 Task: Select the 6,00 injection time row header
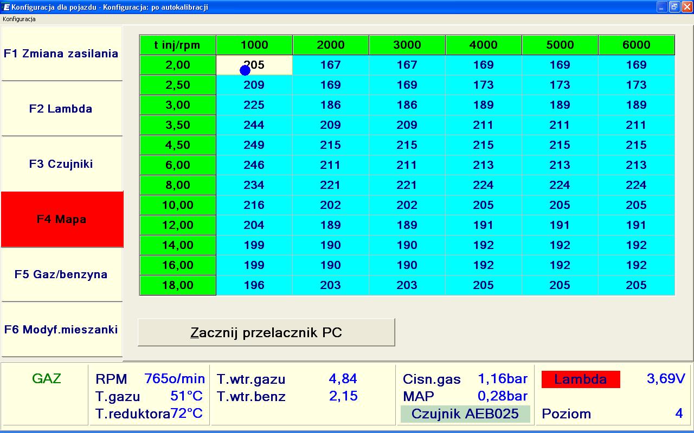click(x=178, y=165)
